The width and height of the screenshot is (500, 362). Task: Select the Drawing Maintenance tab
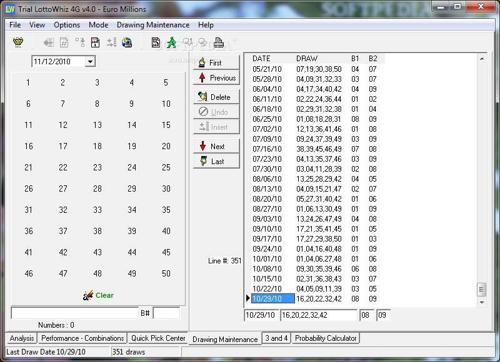click(225, 339)
